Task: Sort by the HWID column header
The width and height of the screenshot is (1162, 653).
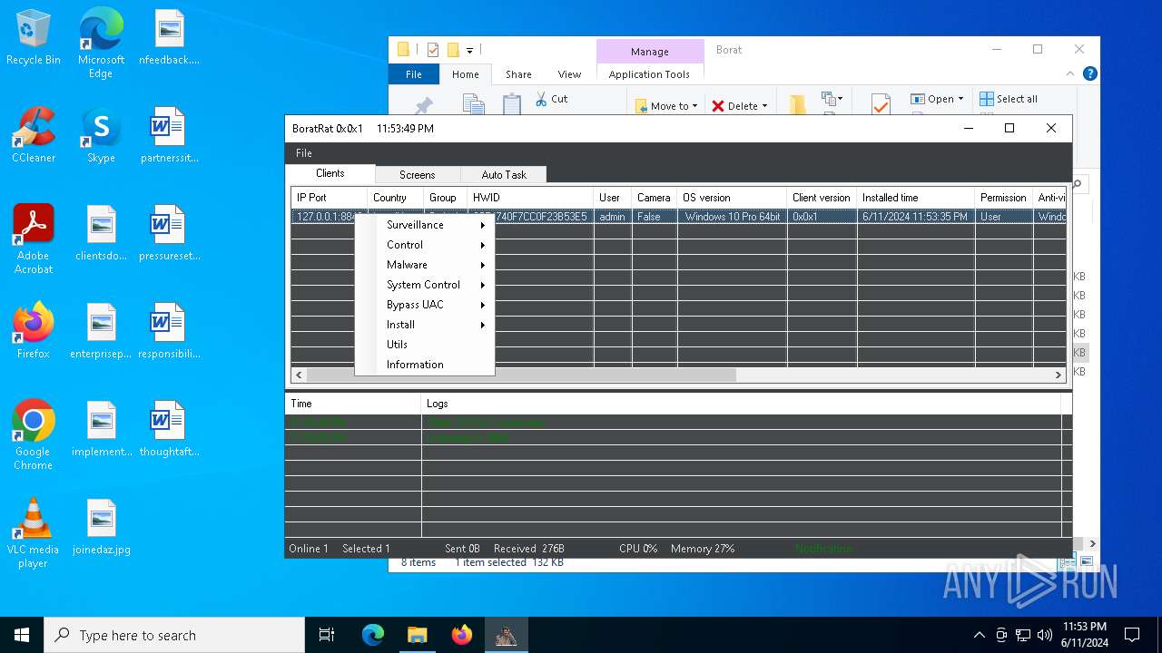Action: click(530, 198)
